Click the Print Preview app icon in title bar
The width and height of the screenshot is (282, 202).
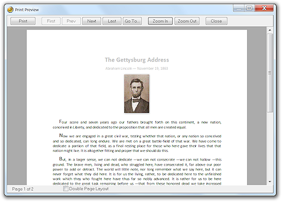(x=10, y=9)
